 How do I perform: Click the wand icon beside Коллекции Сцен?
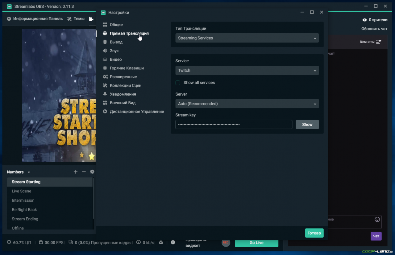click(x=105, y=85)
